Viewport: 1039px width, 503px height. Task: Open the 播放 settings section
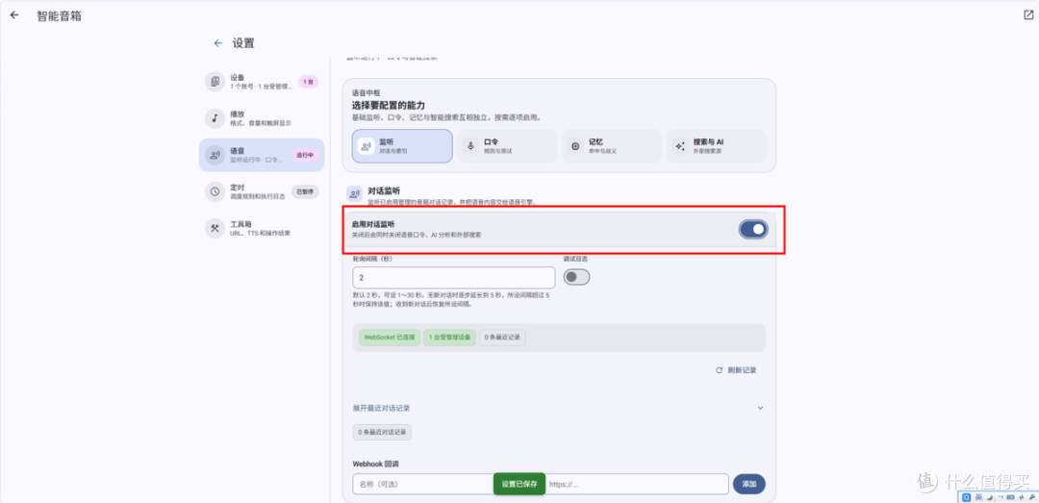(262, 118)
